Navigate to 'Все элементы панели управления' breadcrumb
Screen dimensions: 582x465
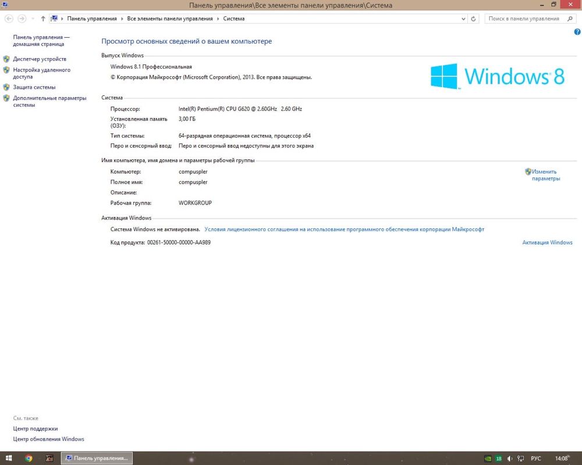(x=170, y=19)
